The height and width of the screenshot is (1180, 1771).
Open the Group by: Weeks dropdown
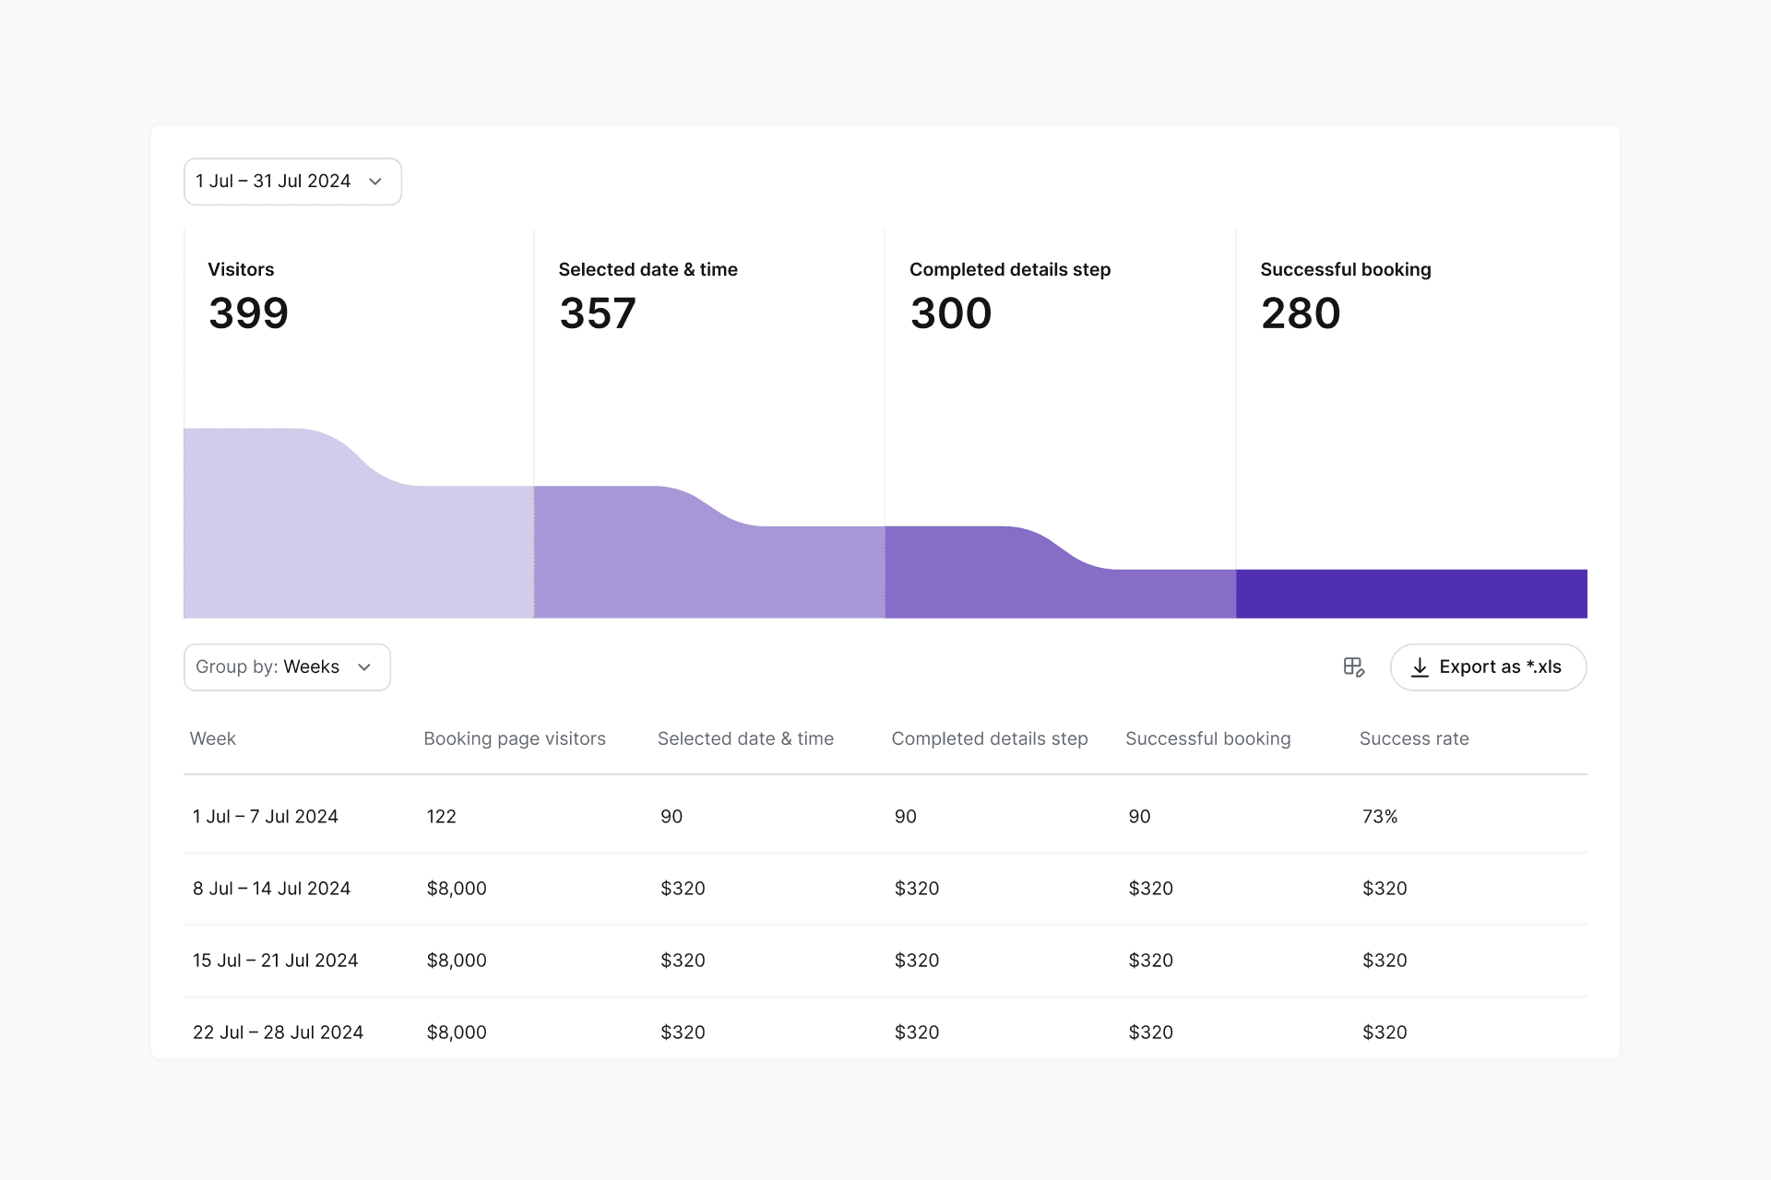point(287,667)
